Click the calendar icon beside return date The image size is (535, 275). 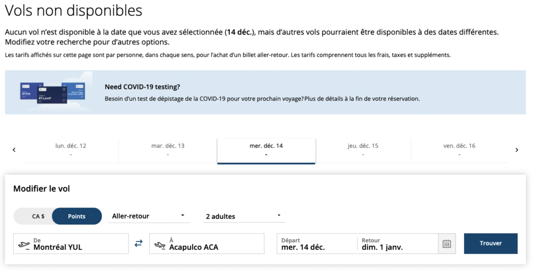447,244
